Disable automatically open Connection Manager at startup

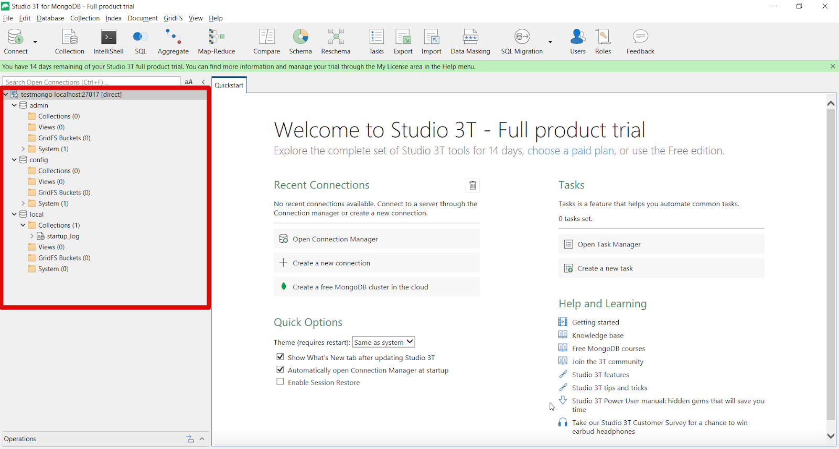pyautogui.click(x=280, y=369)
